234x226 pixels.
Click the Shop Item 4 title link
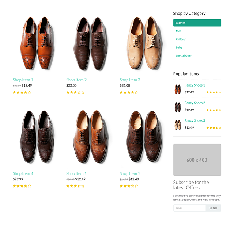(23, 173)
